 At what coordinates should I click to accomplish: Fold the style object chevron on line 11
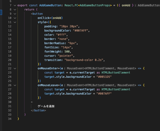[x=15, y=22]
